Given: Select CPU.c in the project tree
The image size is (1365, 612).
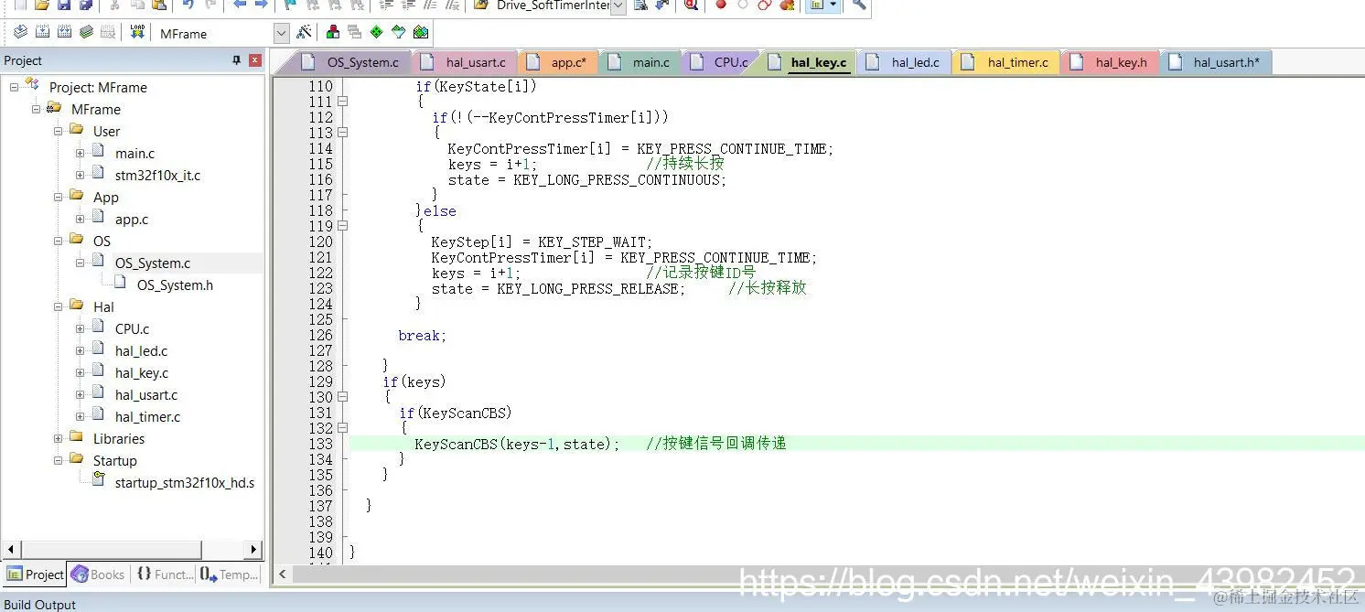Looking at the screenshot, I should [132, 328].
